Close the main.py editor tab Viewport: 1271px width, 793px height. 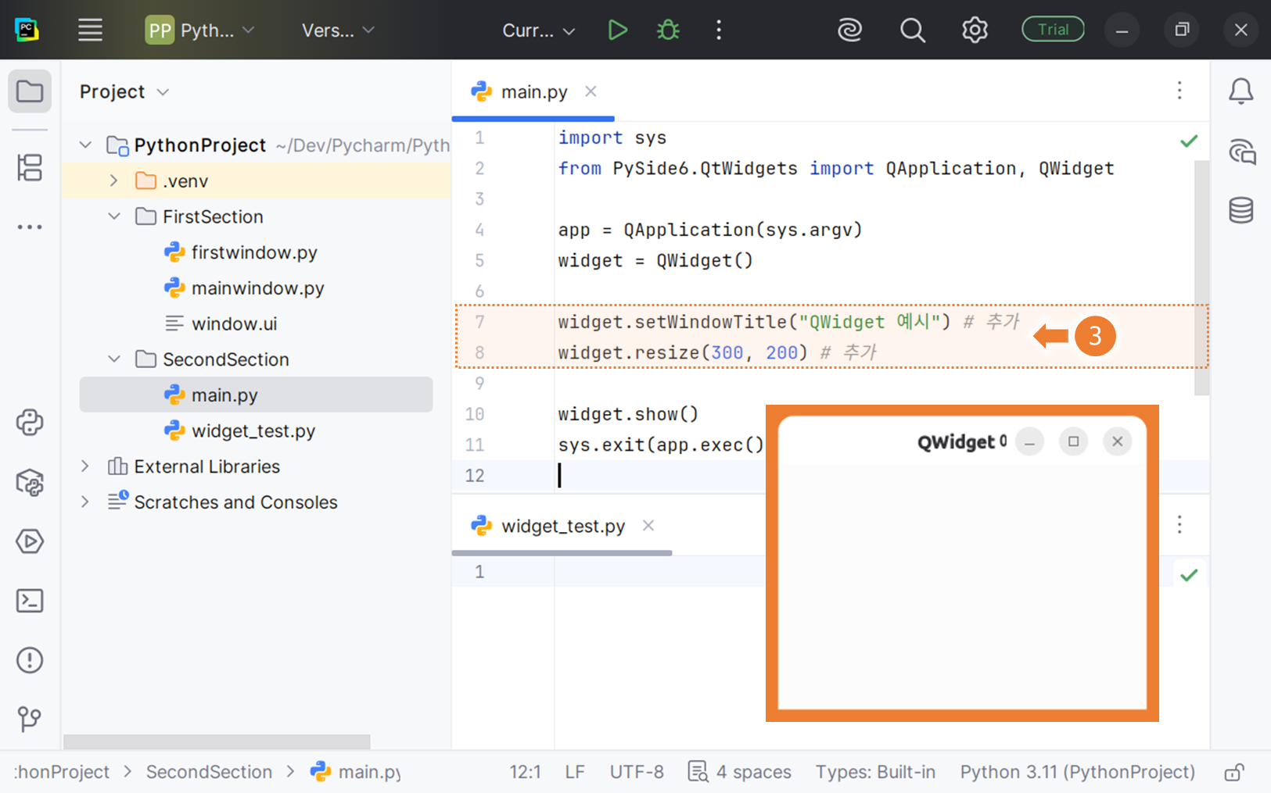coord(591,91)
